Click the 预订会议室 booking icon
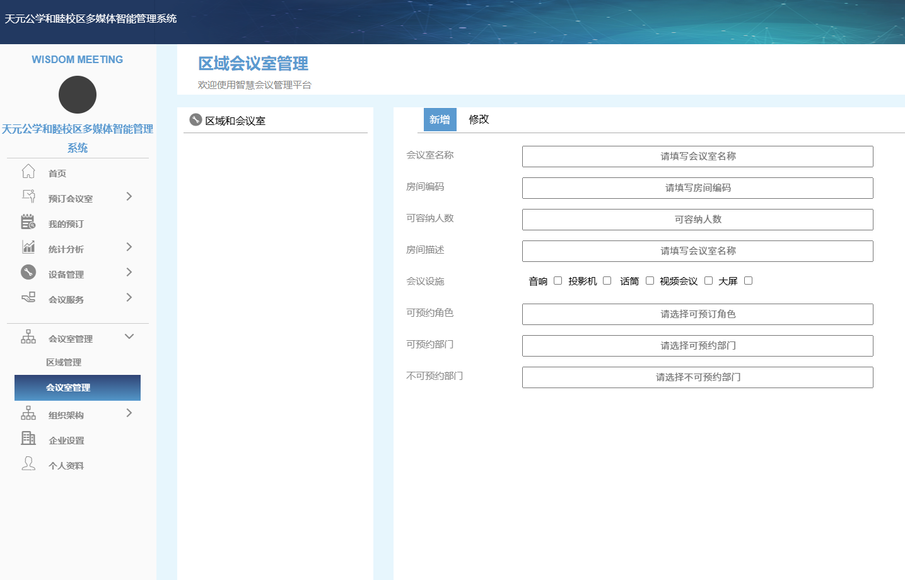Screen dimensions: 905x580 coord(28,196)
